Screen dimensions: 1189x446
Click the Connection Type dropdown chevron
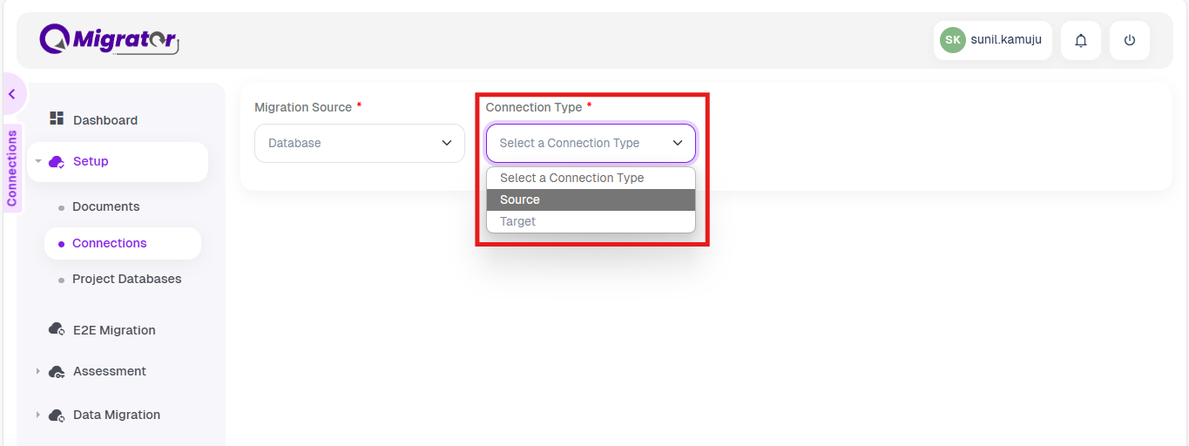(x=678, y=143)
